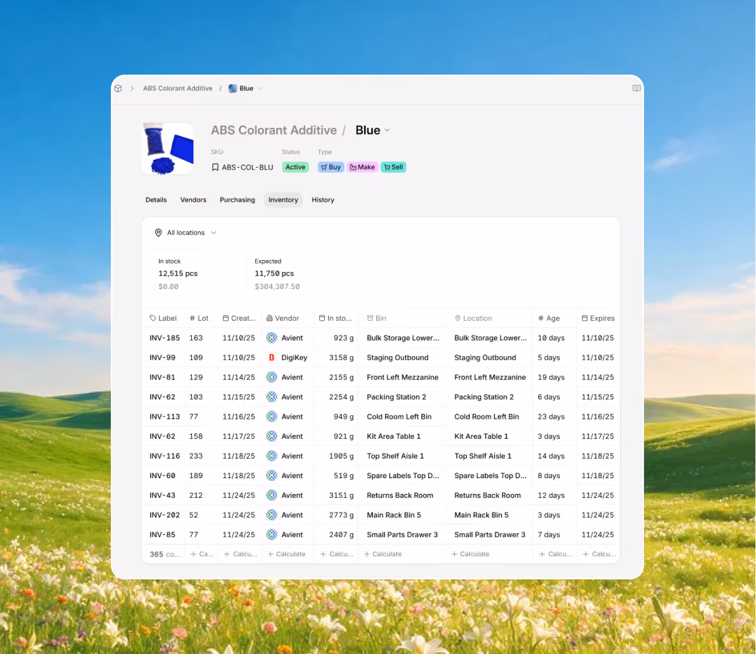Open the ABS Colorant Additive breadcrumb link

click(177, 89)
